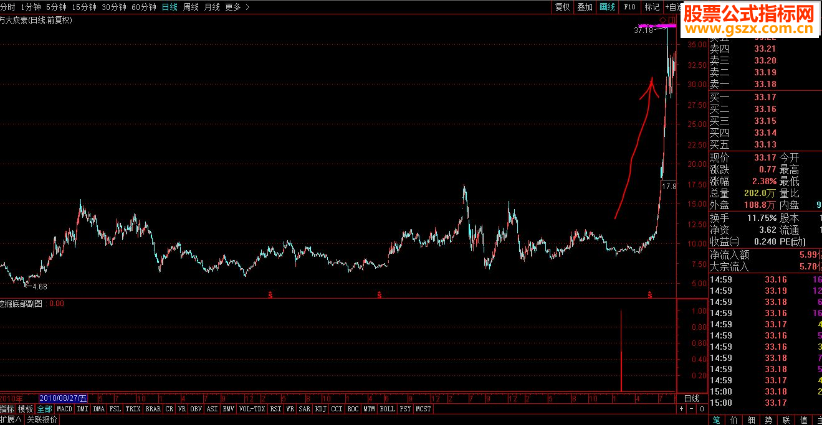Apply the CR indicator

tap(170, 409)
